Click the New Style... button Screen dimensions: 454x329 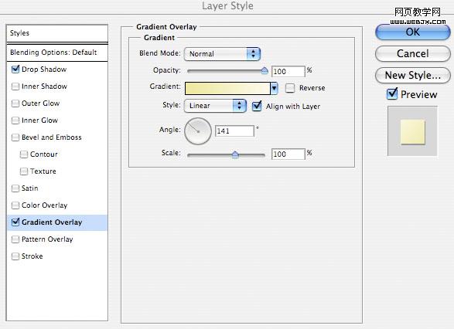point(413,75)
